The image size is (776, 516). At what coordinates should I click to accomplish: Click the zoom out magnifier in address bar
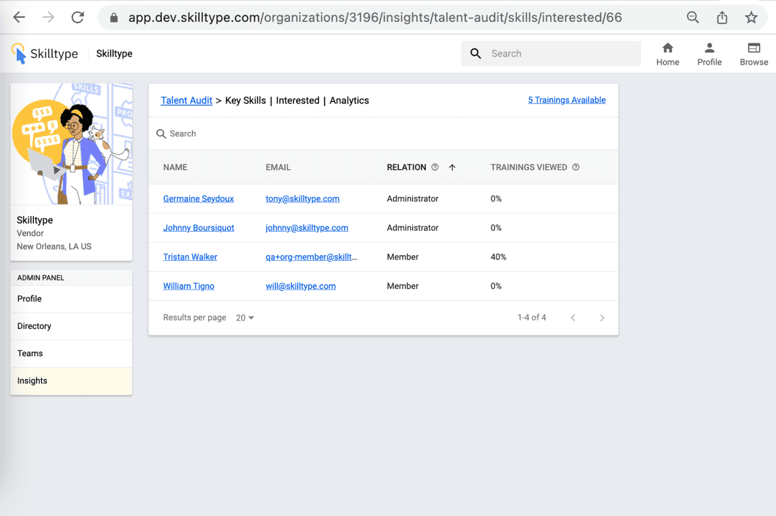(x=693, y=18)
